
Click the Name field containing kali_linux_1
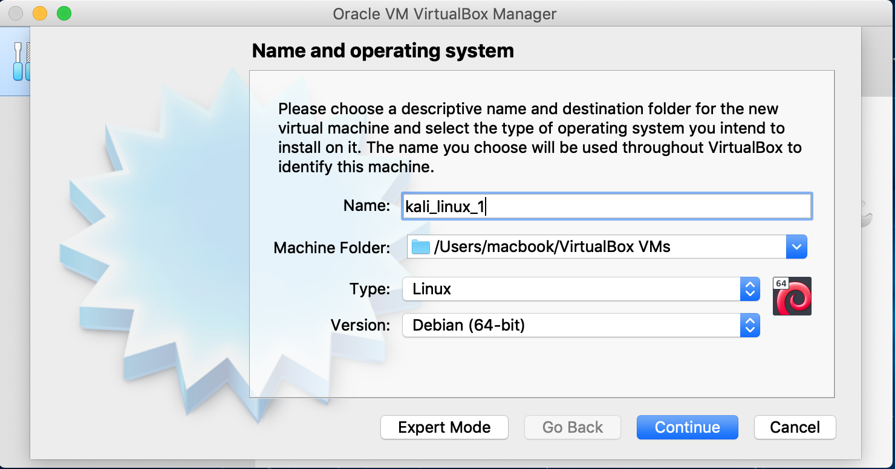tap(607, 206)
